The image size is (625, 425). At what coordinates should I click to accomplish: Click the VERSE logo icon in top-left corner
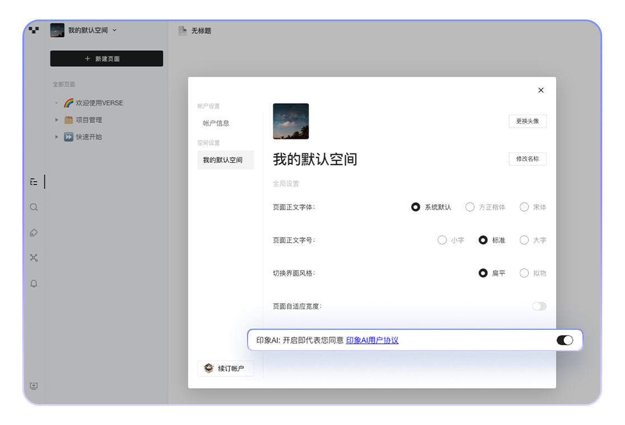(x=34, y=30)
